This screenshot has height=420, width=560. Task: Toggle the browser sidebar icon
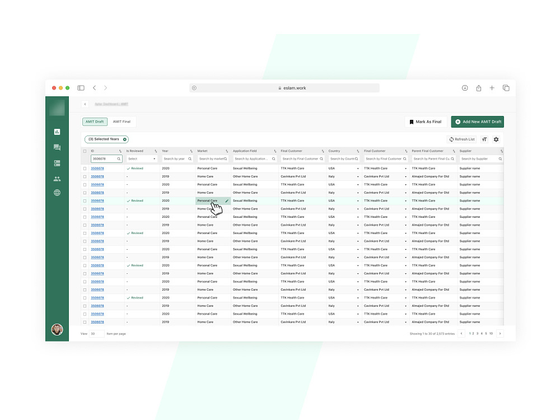81,88
